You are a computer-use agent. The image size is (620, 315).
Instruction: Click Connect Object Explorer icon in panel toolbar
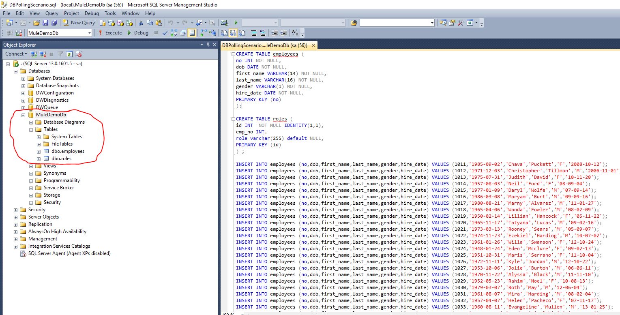tap(34, 54)
